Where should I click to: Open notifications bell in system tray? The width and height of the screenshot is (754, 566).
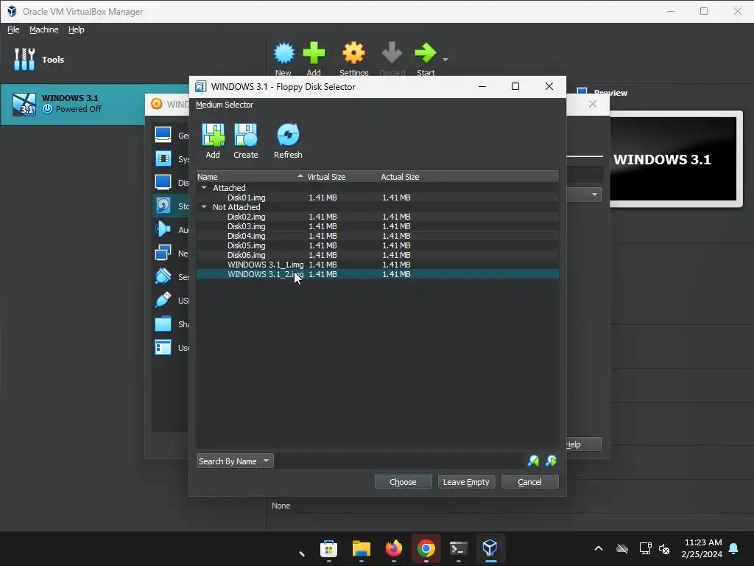[x=734, y=548]
